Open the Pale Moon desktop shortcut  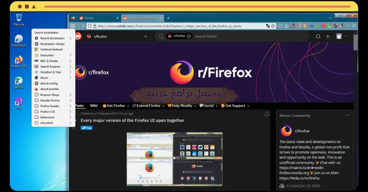tap(19, 40)
